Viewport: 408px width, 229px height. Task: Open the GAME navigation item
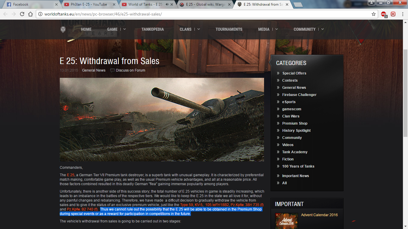(112, 29)
